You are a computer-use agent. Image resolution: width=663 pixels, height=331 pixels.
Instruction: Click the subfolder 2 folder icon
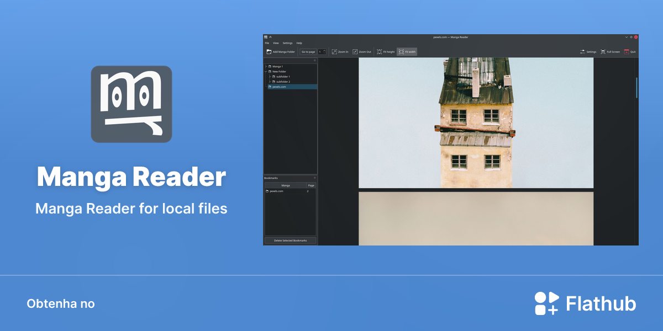click(x=273, y=82)
